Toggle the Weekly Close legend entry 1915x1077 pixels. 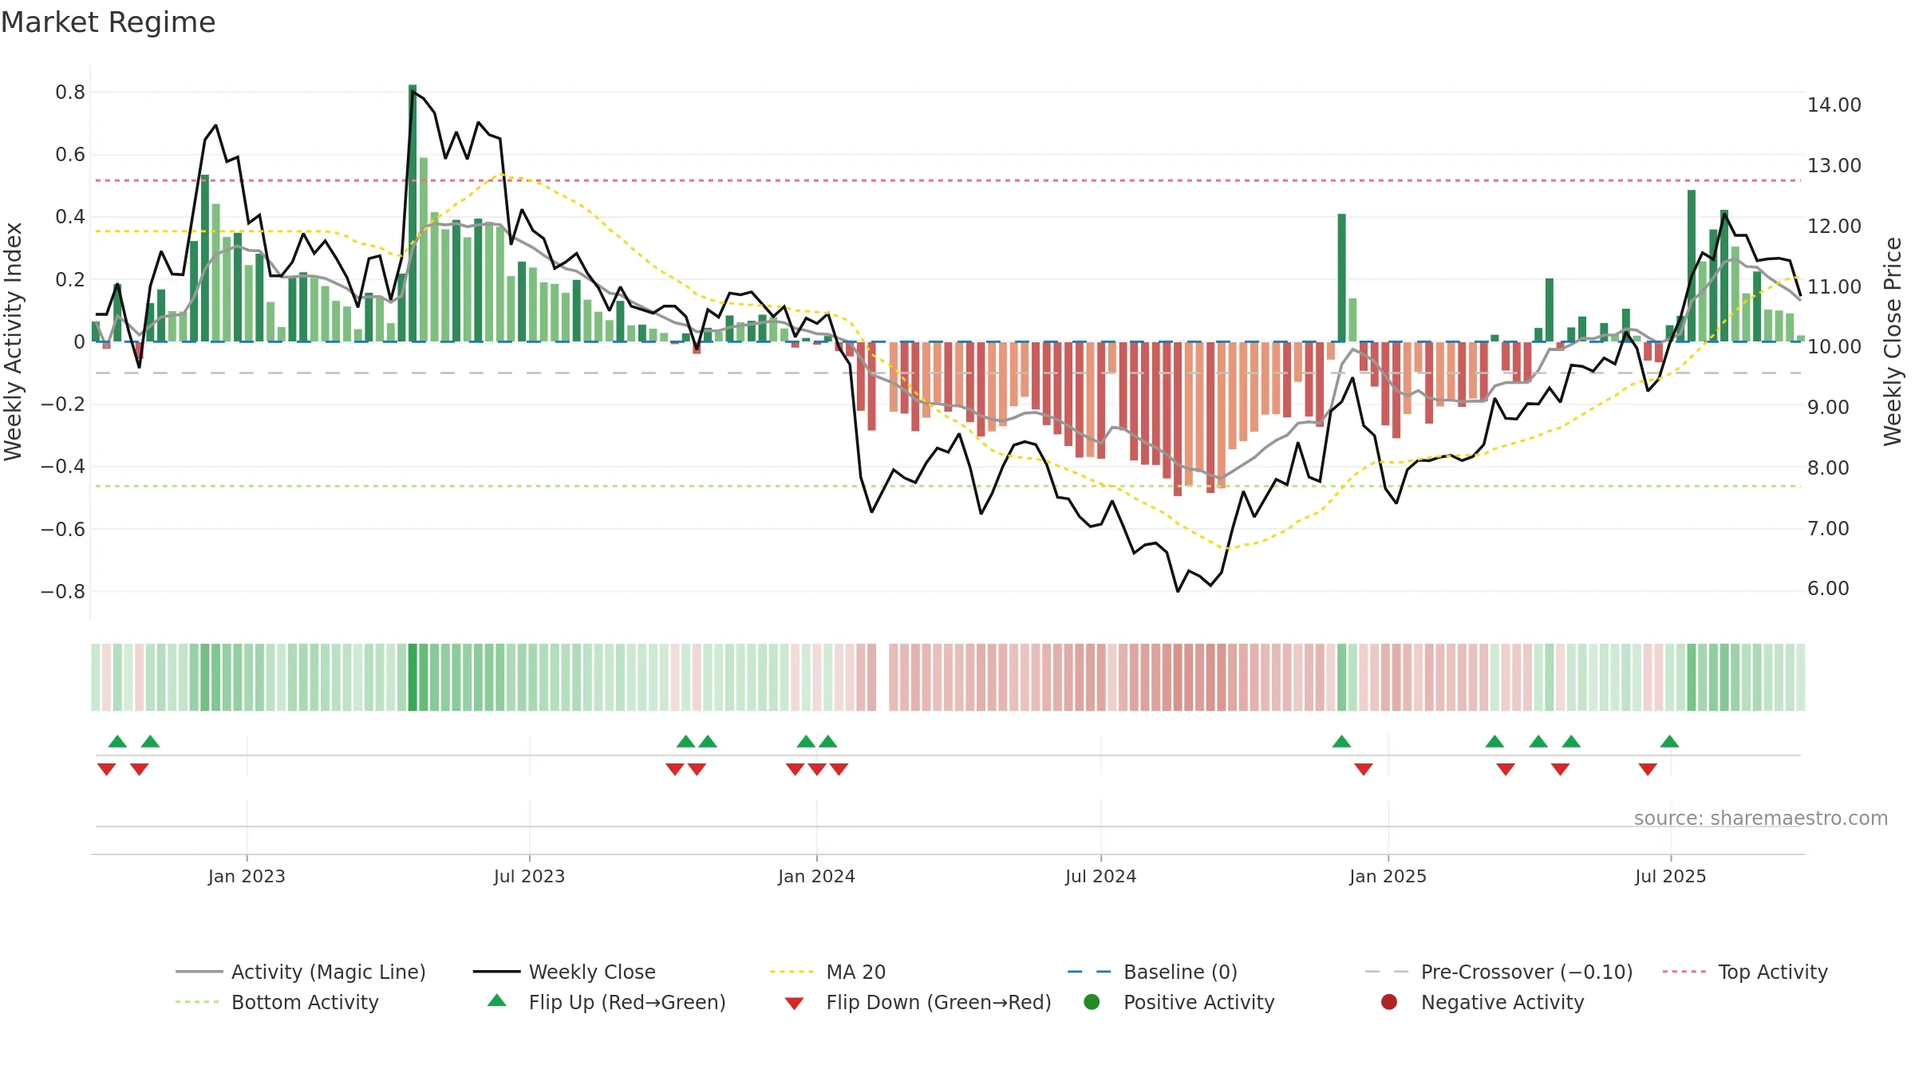click(564, 972)
